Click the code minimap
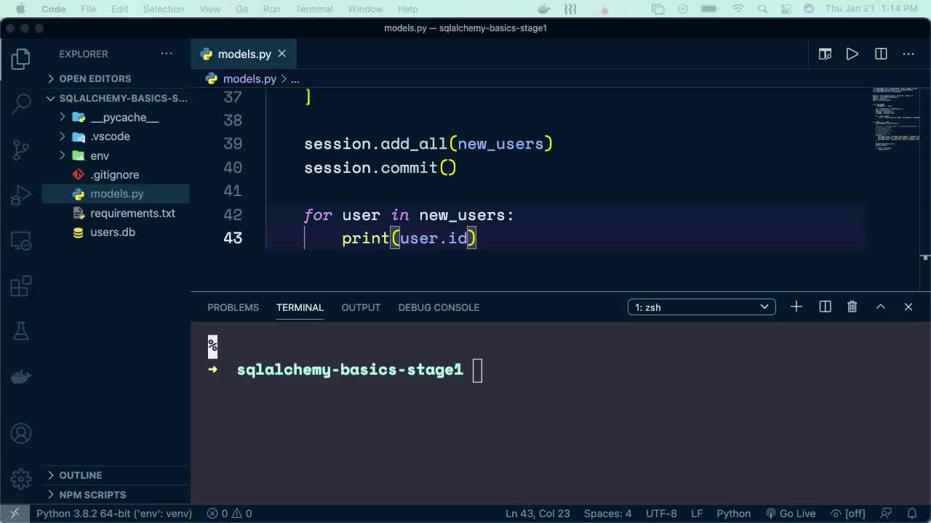 tap(895, 119)
